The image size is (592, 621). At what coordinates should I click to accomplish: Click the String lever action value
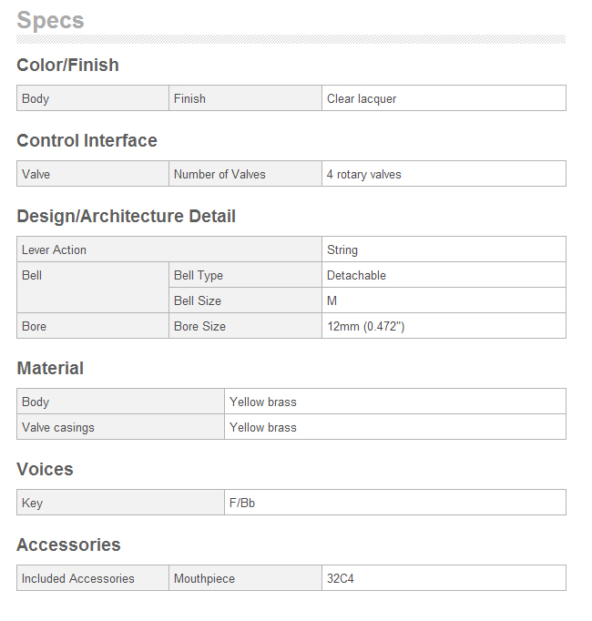(342, 249)
